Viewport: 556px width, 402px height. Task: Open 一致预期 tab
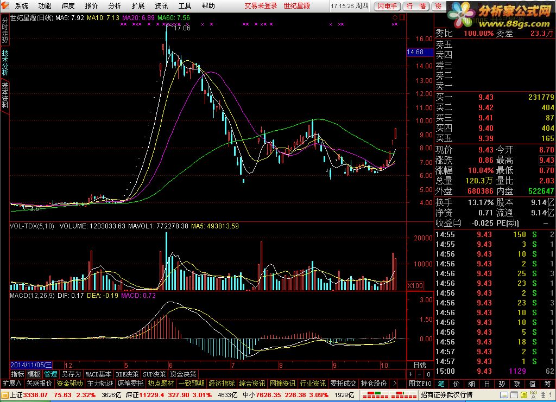[x=192, y=384]
